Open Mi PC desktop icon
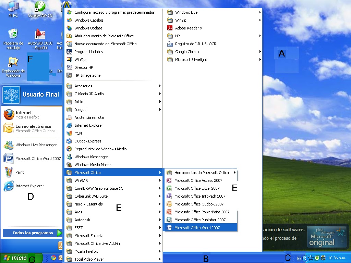 pos(13,9)
